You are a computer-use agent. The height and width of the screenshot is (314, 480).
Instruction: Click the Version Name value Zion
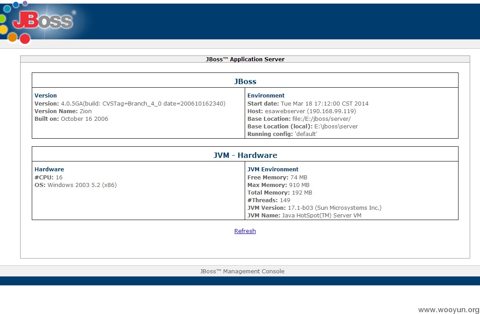86,111
